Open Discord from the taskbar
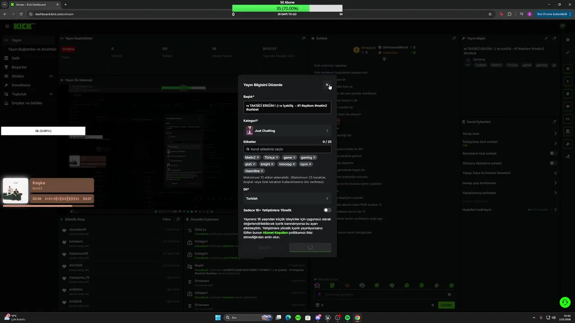This screenshot has height=323, width=575. (318, 318)
